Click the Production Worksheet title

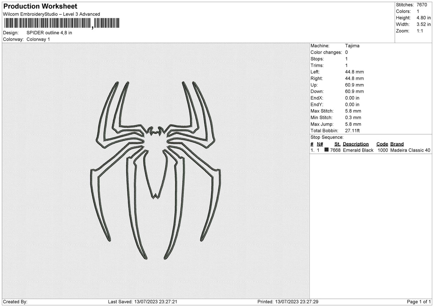(x=40, y=7)
